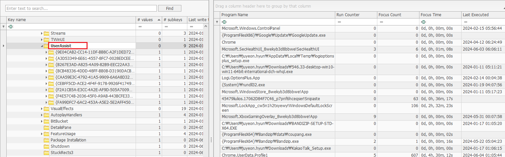Select the DetailsPane key
The height and width of the screenshot is (157, 505).
[61, 127]
